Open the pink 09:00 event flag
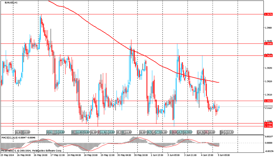Screen dimensions: 275x158 pos(174,132)
